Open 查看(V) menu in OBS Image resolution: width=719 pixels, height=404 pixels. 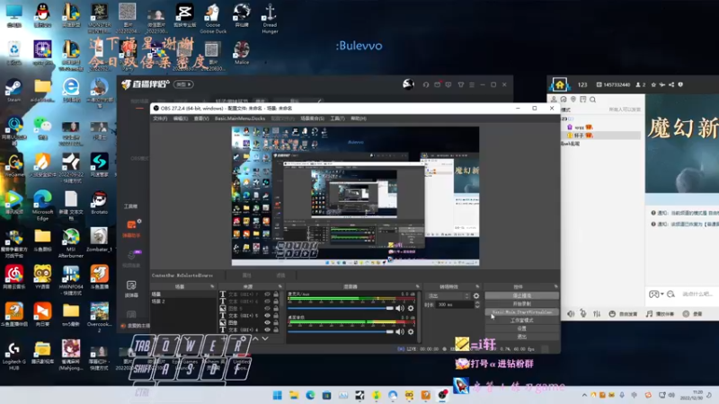[x=201, y=119]
